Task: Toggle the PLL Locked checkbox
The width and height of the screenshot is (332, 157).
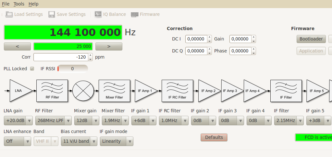Action: (32, 69)
